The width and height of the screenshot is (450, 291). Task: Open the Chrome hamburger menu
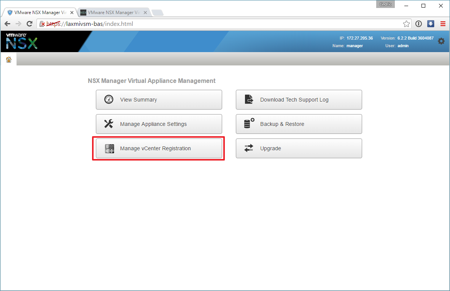coord(443,24)
